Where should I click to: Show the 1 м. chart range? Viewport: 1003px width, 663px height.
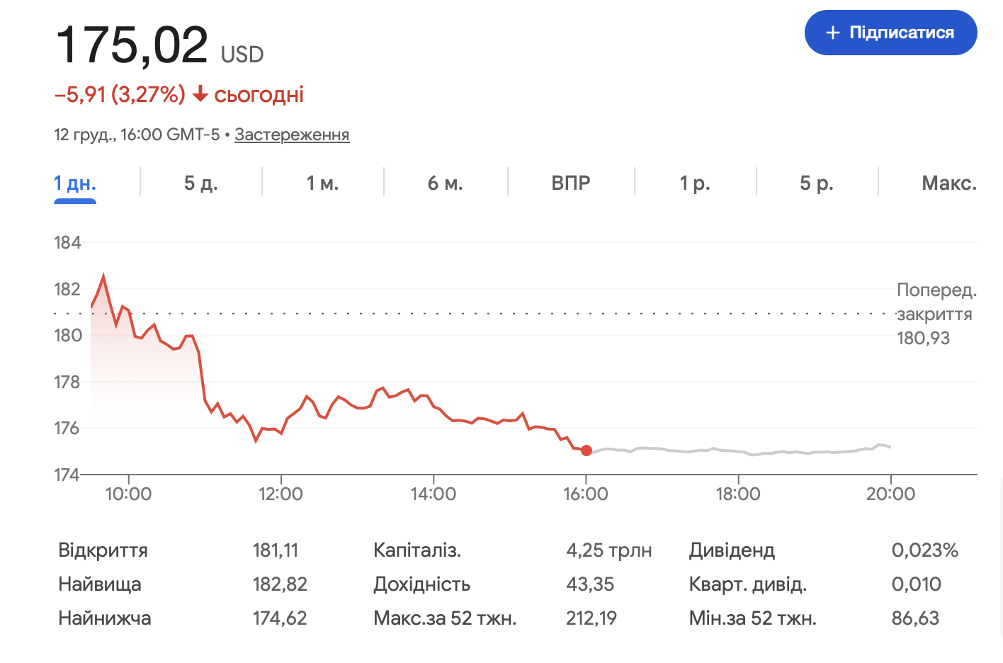(x=322, y=183)
